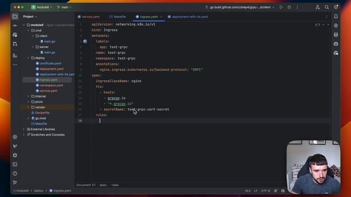Click the Run button
Viewport: 351px width, 197px height.
pos(281,7)
